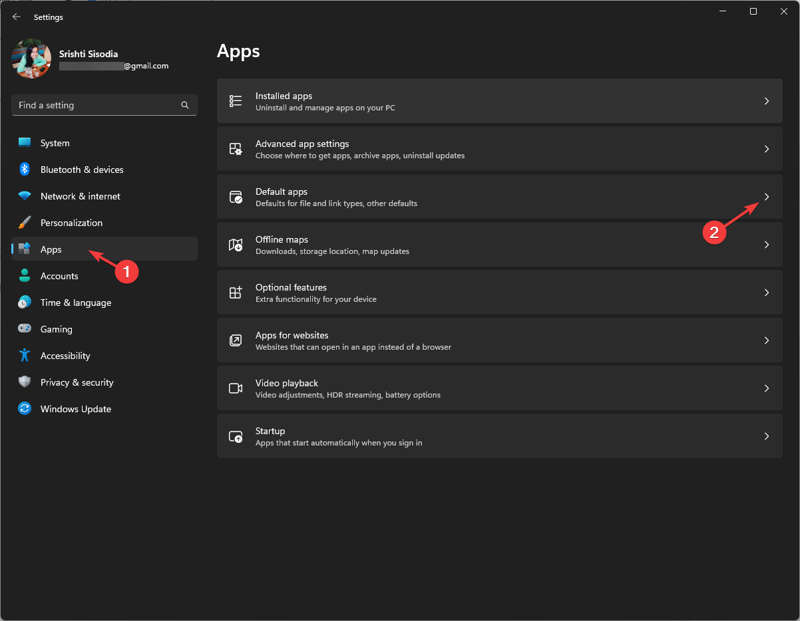Open the Optional features icon
The image size is (800, 621).
coord(235,292)
